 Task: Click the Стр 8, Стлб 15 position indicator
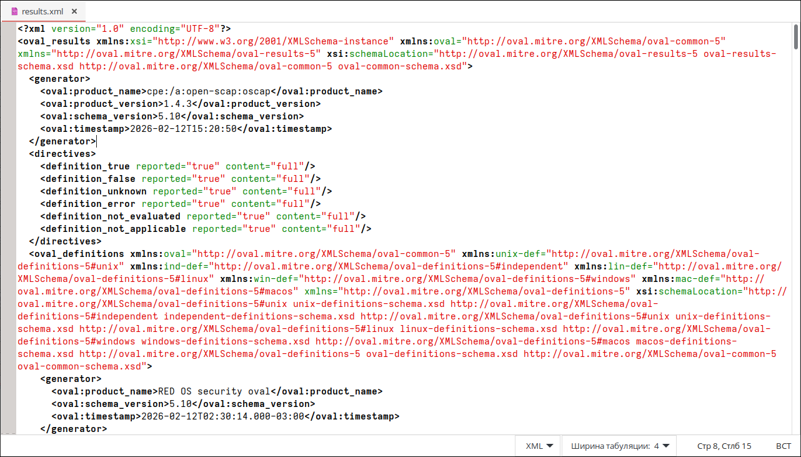(x=724, y=446)
